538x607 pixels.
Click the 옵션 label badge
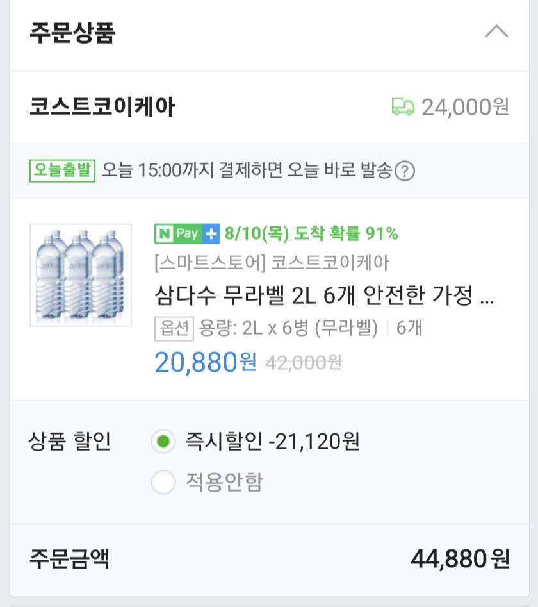point(174,328)
